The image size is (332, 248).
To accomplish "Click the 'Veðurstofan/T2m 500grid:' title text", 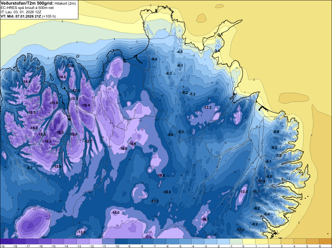I will [x=27, y=3].
